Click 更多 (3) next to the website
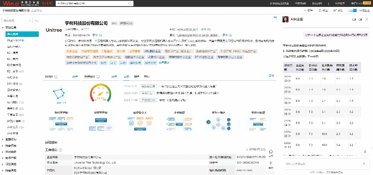 point(206,29)
